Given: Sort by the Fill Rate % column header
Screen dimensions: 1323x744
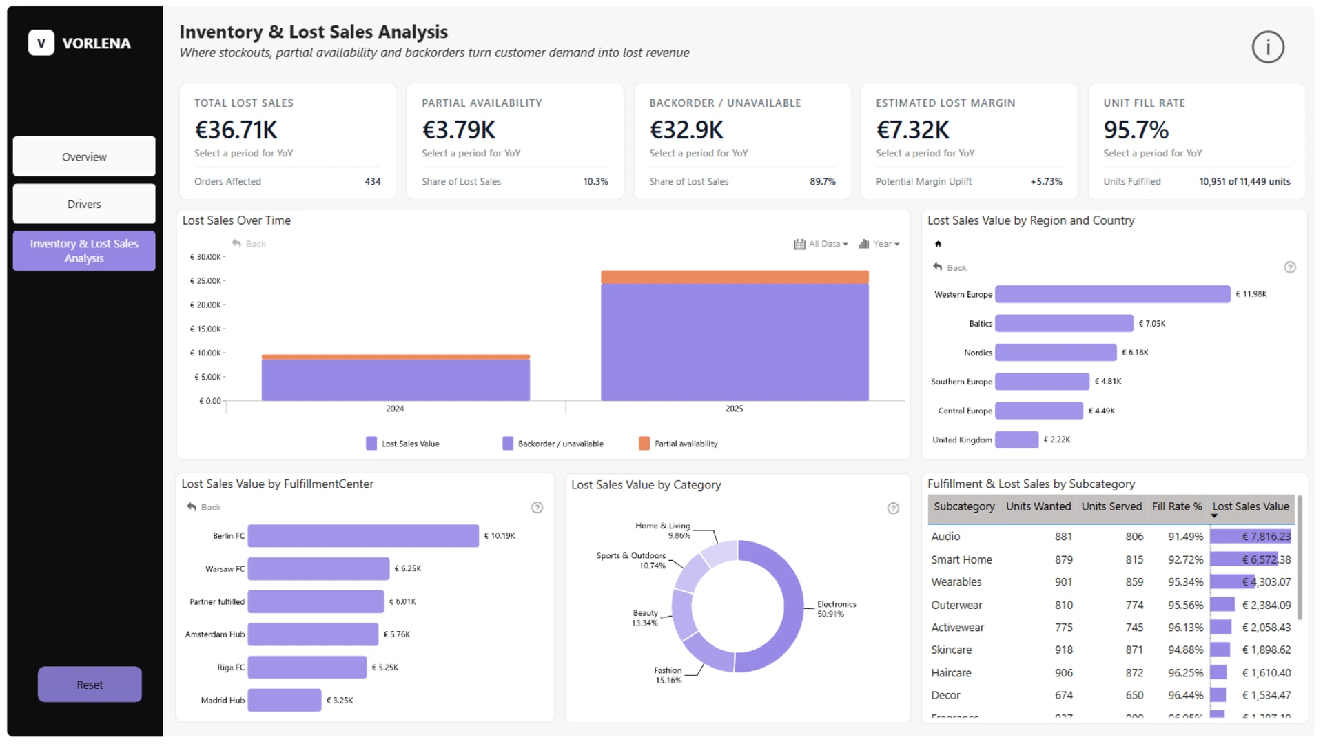Looking at the screenshot, I should [1177, 506].
